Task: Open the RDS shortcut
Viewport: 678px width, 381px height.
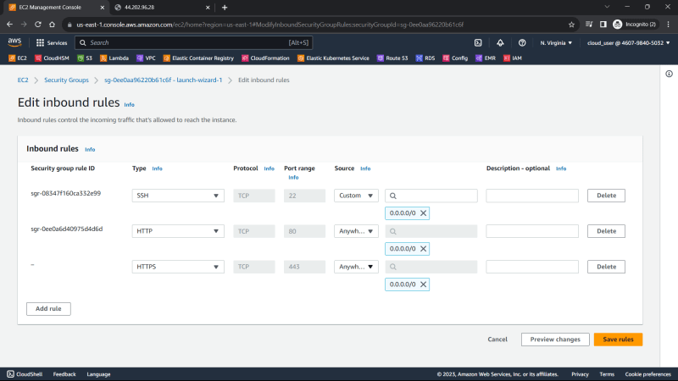Action: [x=425, y=58]
